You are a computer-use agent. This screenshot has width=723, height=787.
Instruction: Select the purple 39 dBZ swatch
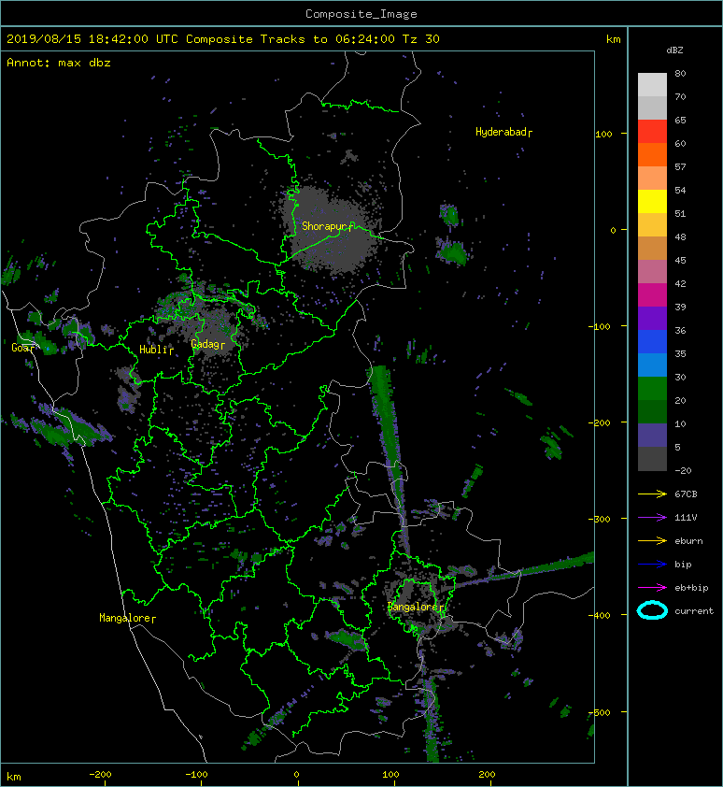point(652,318)
